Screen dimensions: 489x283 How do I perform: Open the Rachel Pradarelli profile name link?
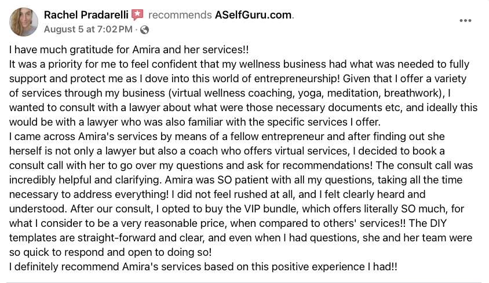(86, 15)
